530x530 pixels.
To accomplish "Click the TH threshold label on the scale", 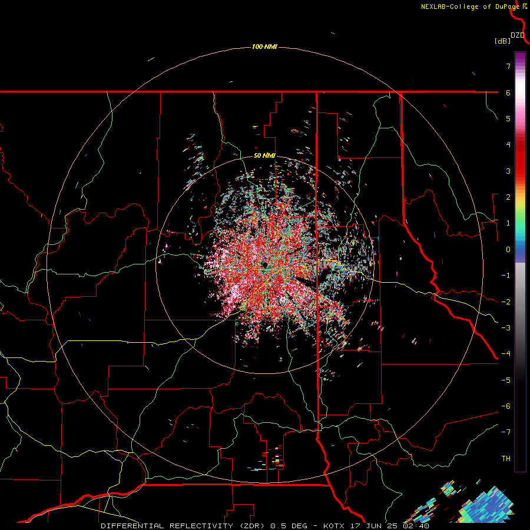I will [x=506, y=458].
